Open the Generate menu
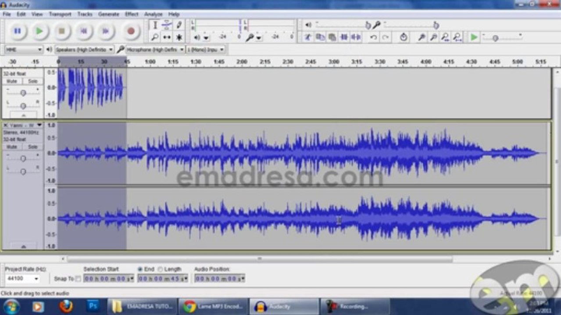This screenshot has width=561, height=315. pyautogui.click(x=109, y=14)
